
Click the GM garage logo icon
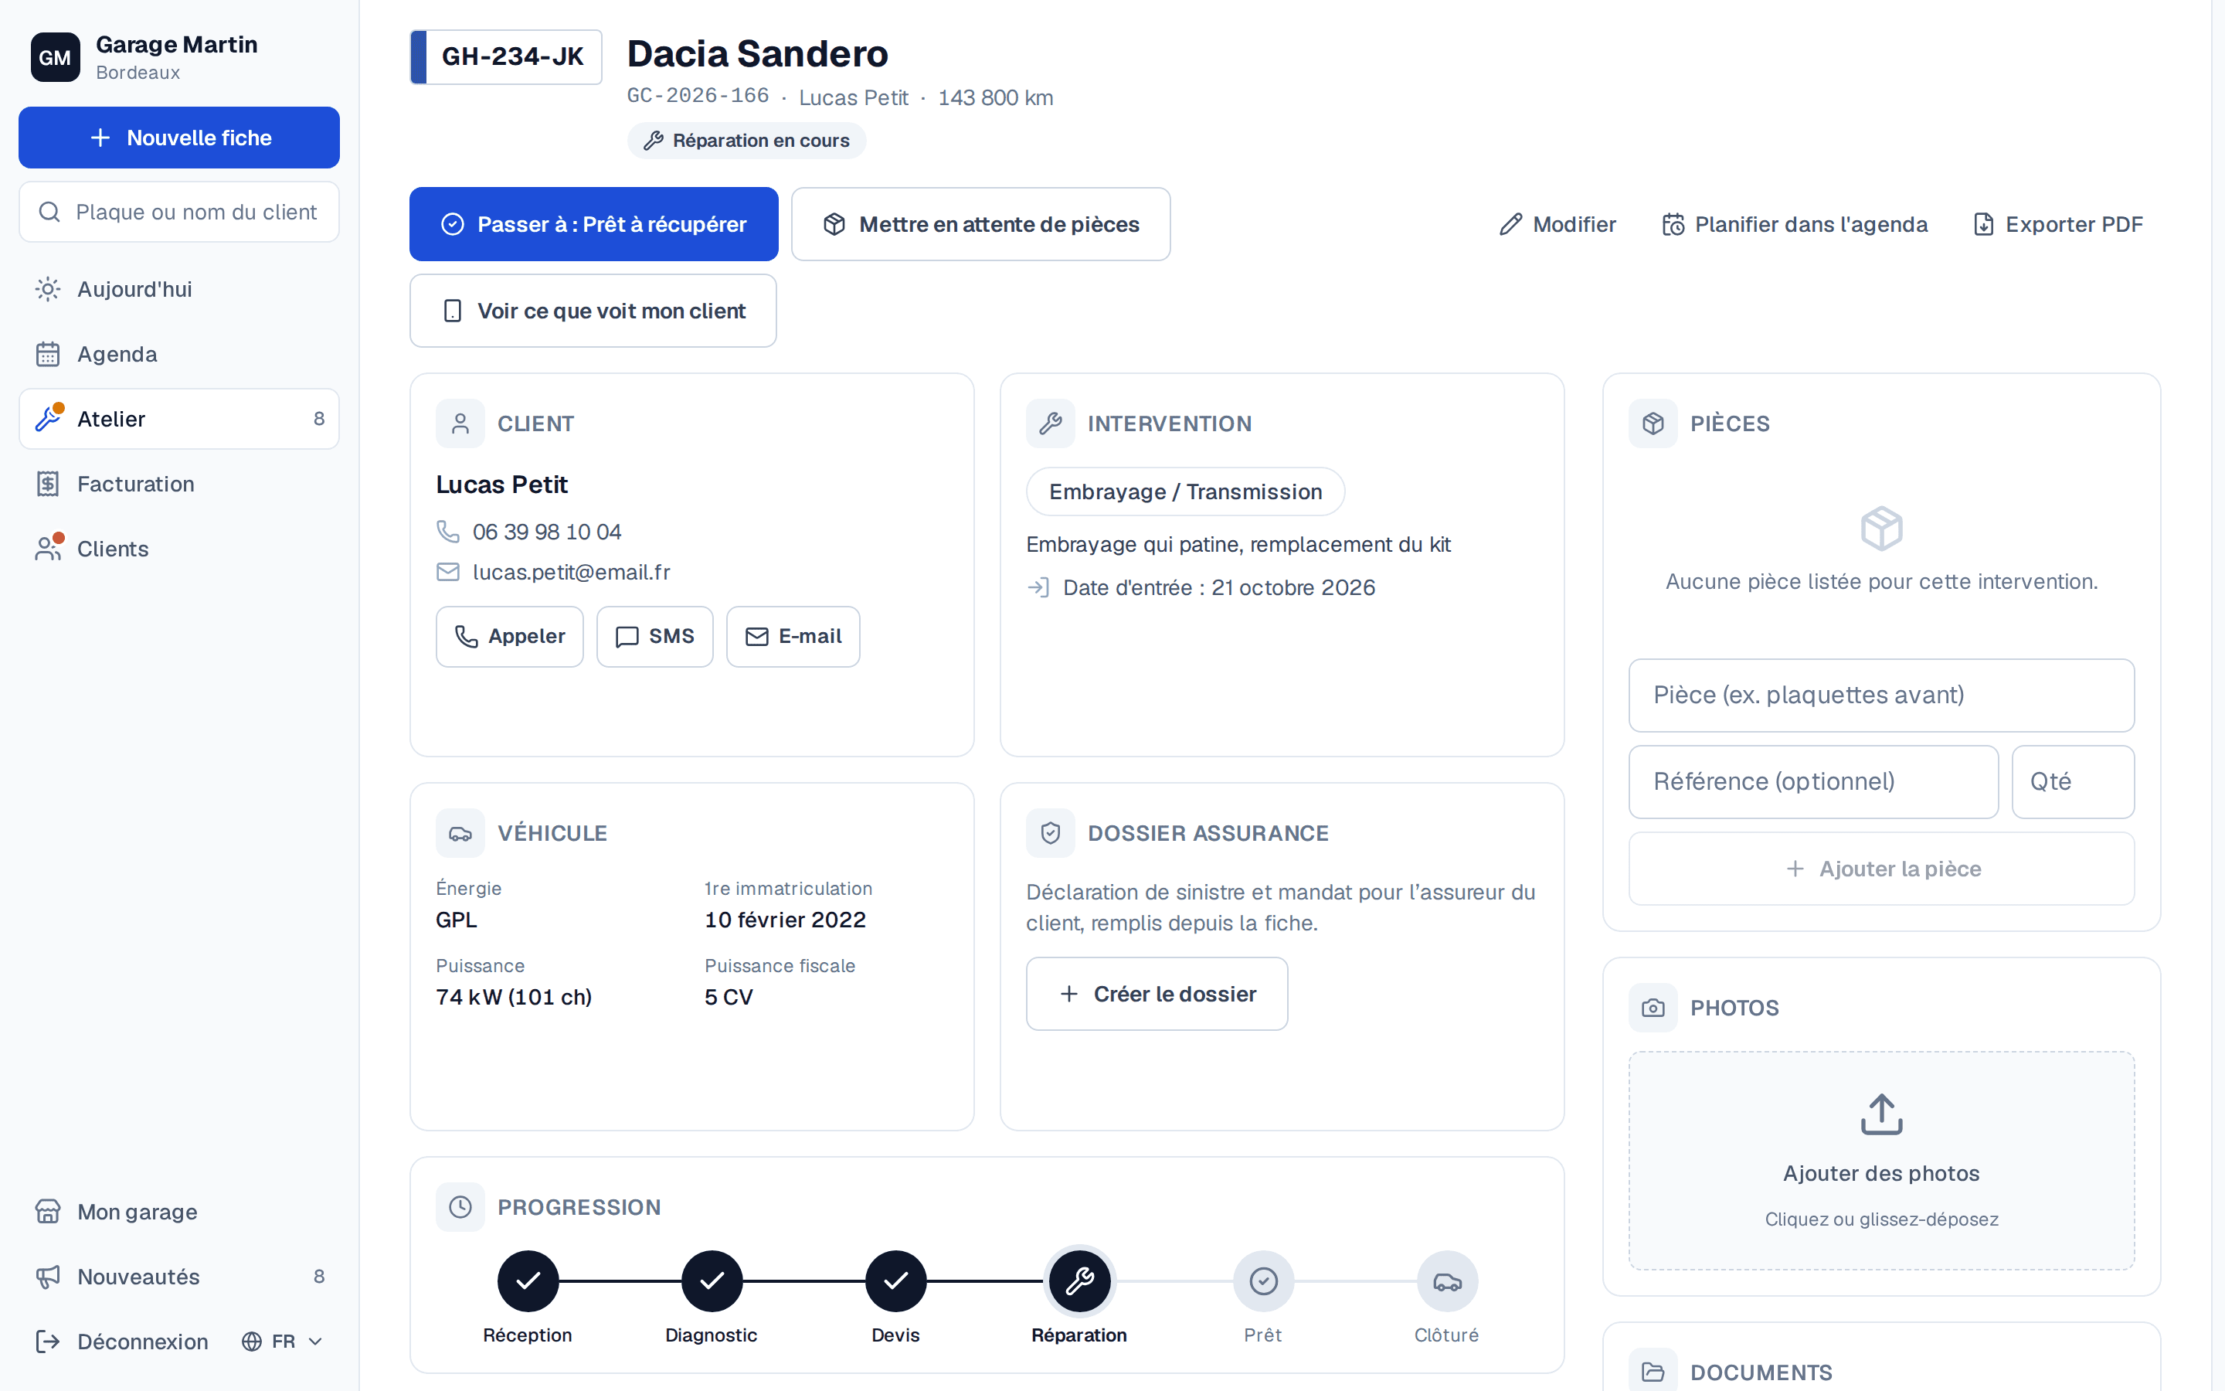55,57
